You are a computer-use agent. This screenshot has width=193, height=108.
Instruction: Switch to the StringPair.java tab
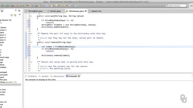coord(35,11)
